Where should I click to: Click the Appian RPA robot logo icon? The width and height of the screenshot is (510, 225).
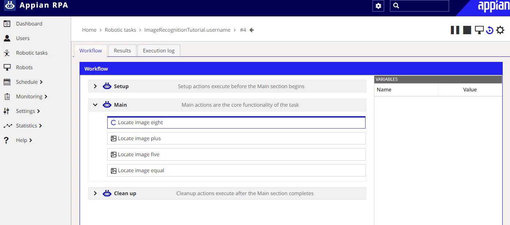pyautogui.click(x=10, y=5)
